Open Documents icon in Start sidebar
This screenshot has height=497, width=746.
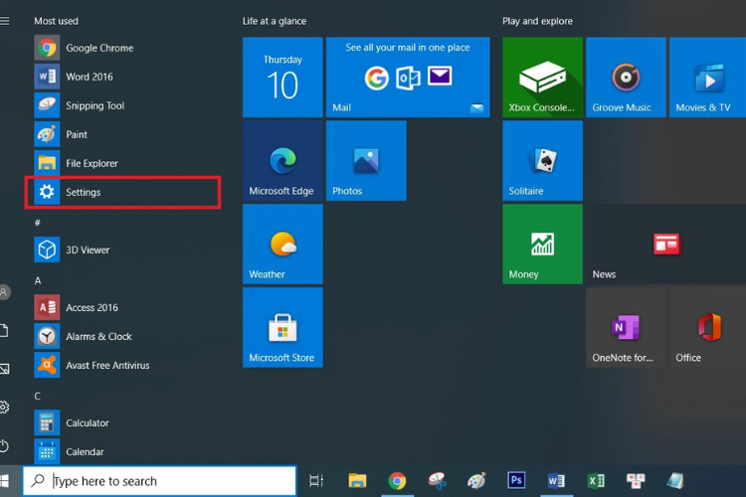(4, 330)
